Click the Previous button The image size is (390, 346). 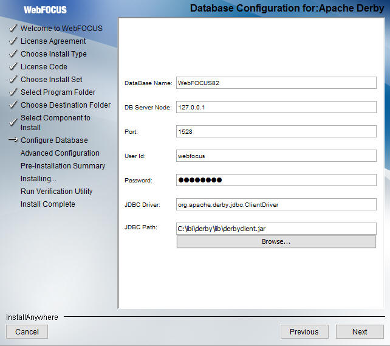304,331
